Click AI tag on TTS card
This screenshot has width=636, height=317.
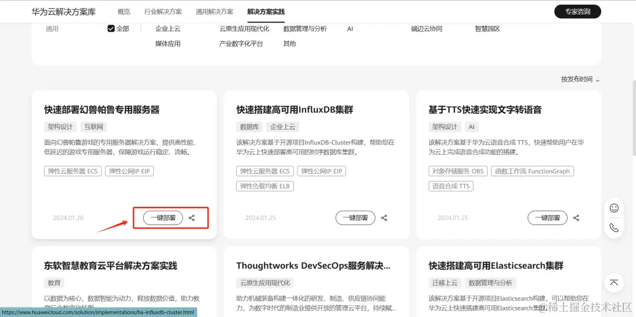coord(472,127)
